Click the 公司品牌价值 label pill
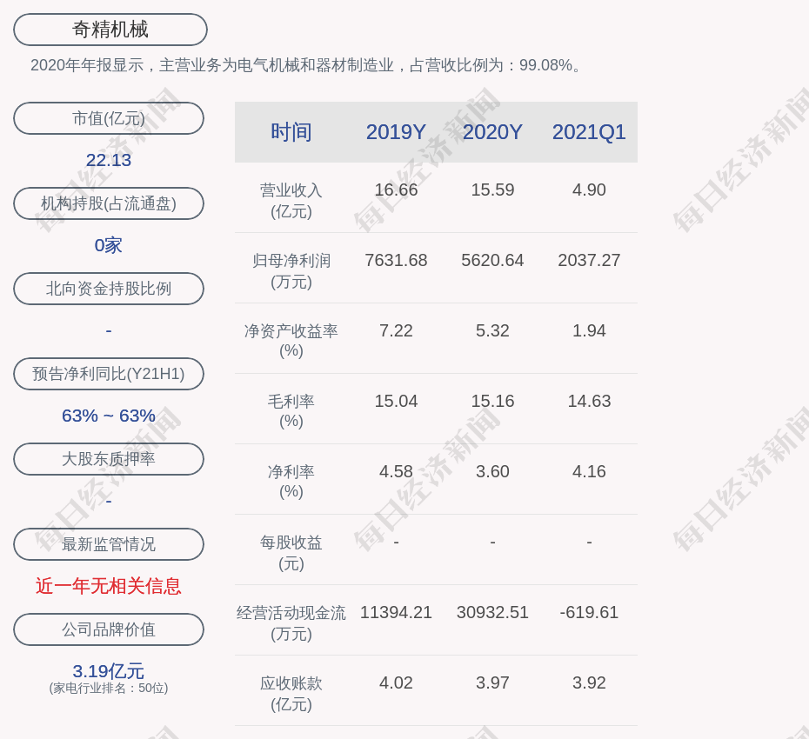809x739 pixels. [109, 629]
